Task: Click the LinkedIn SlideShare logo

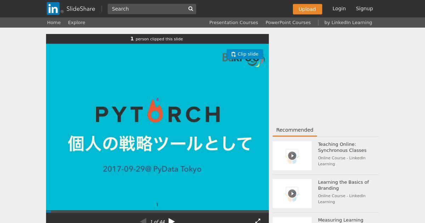Action: click(71, 8)
